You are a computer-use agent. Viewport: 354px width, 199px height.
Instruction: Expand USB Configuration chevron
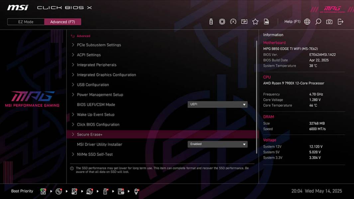coord(73,85)
